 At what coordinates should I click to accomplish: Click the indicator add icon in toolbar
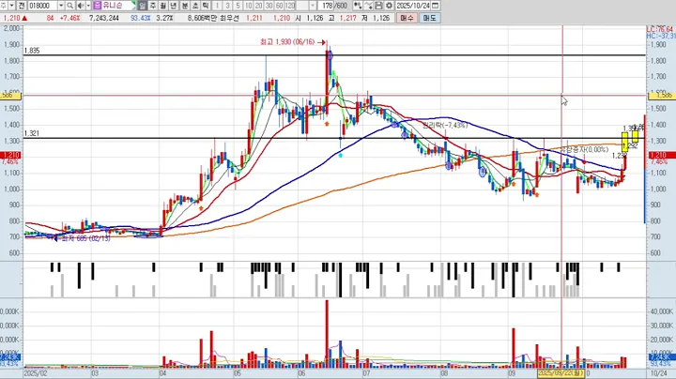coord(358,6)
